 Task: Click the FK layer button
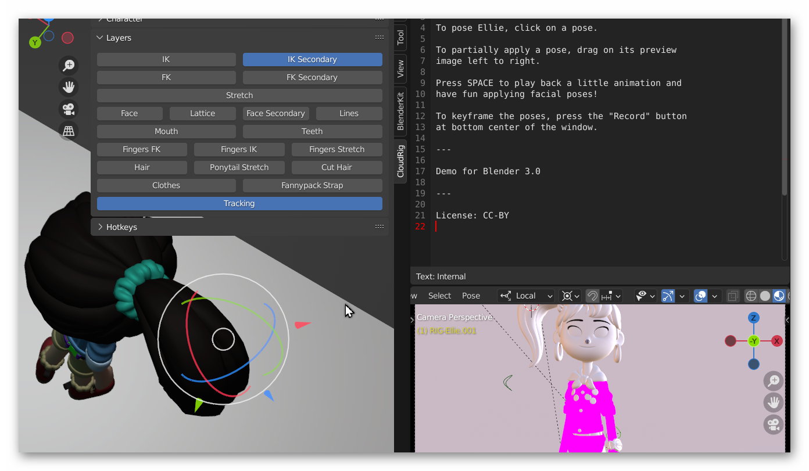(166, 77)
